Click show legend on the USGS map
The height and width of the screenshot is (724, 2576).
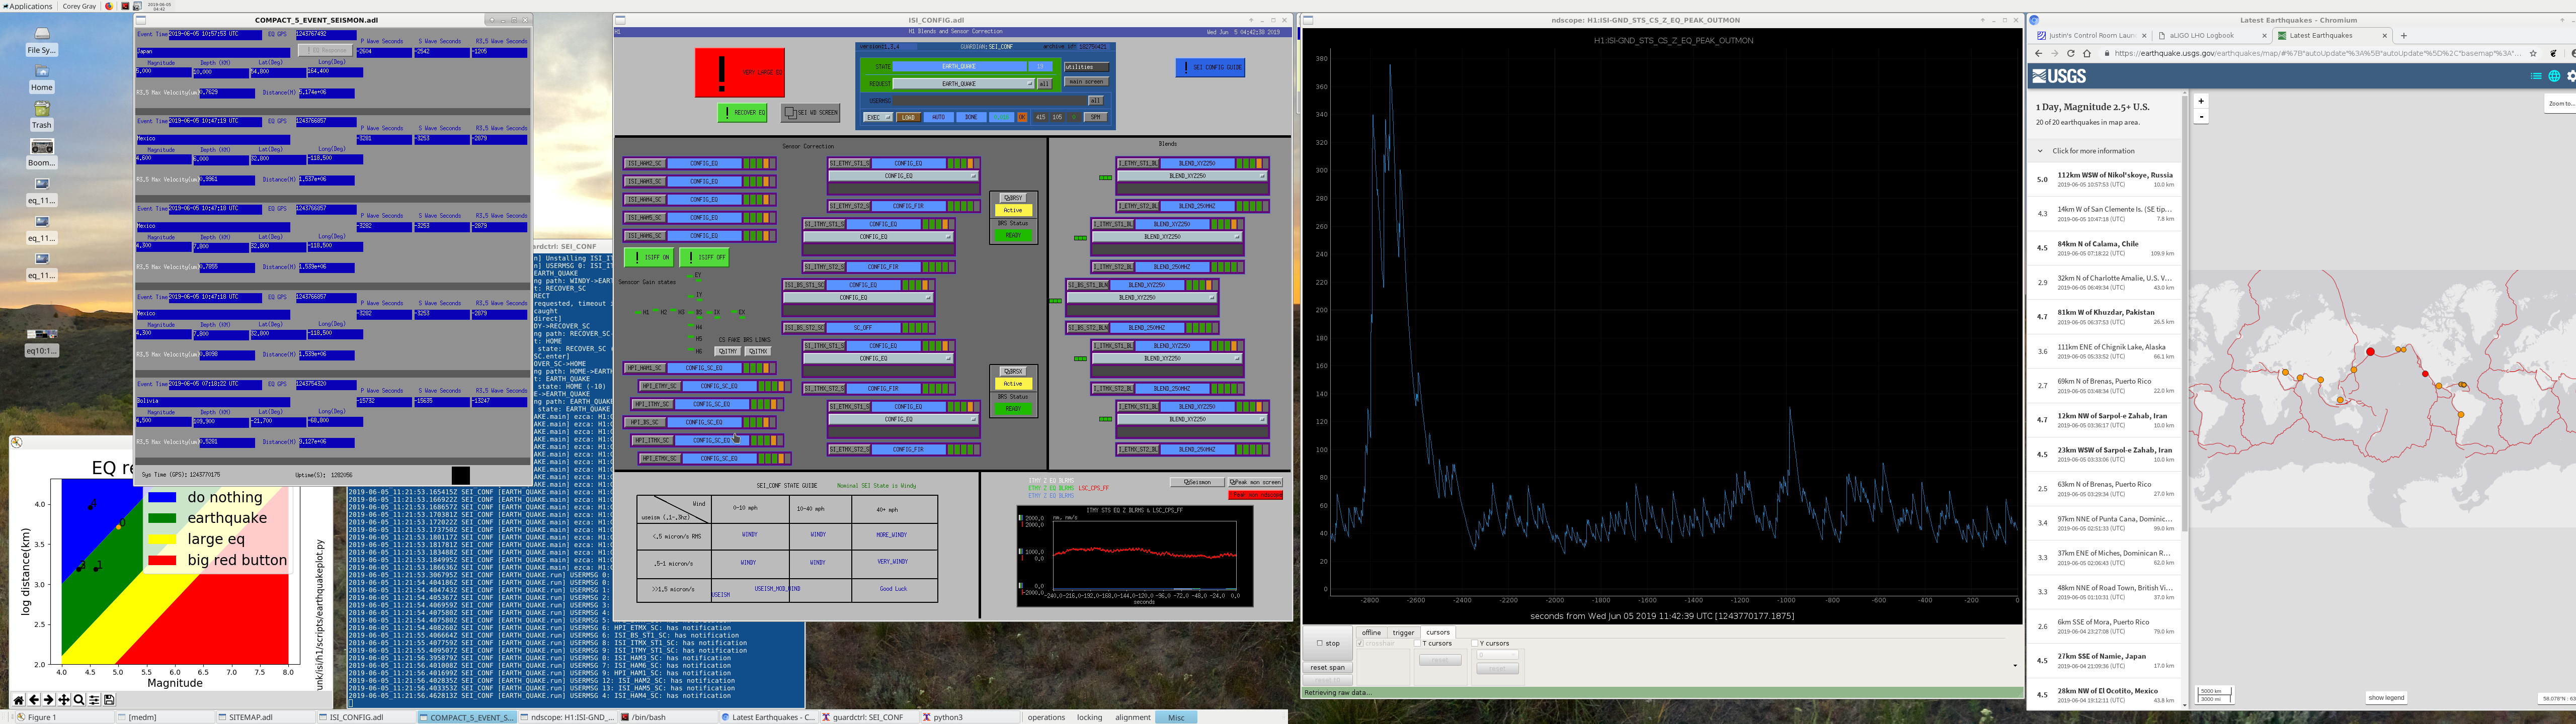(2386, 698)
